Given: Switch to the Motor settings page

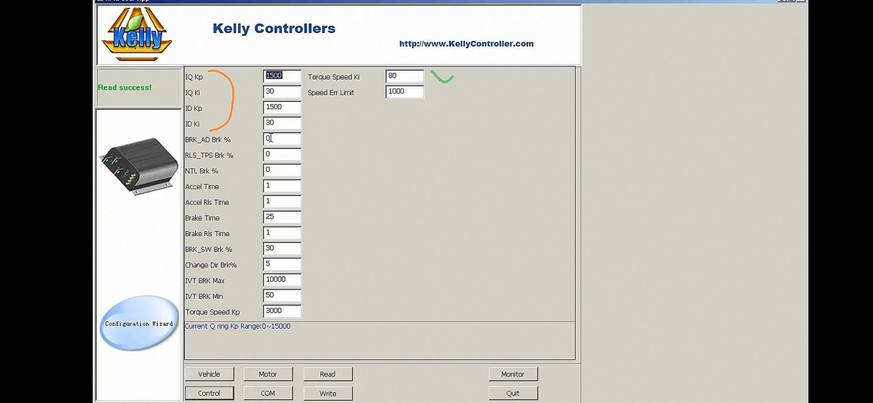Looking at the screenshot, I should click(x=268, y=374).
